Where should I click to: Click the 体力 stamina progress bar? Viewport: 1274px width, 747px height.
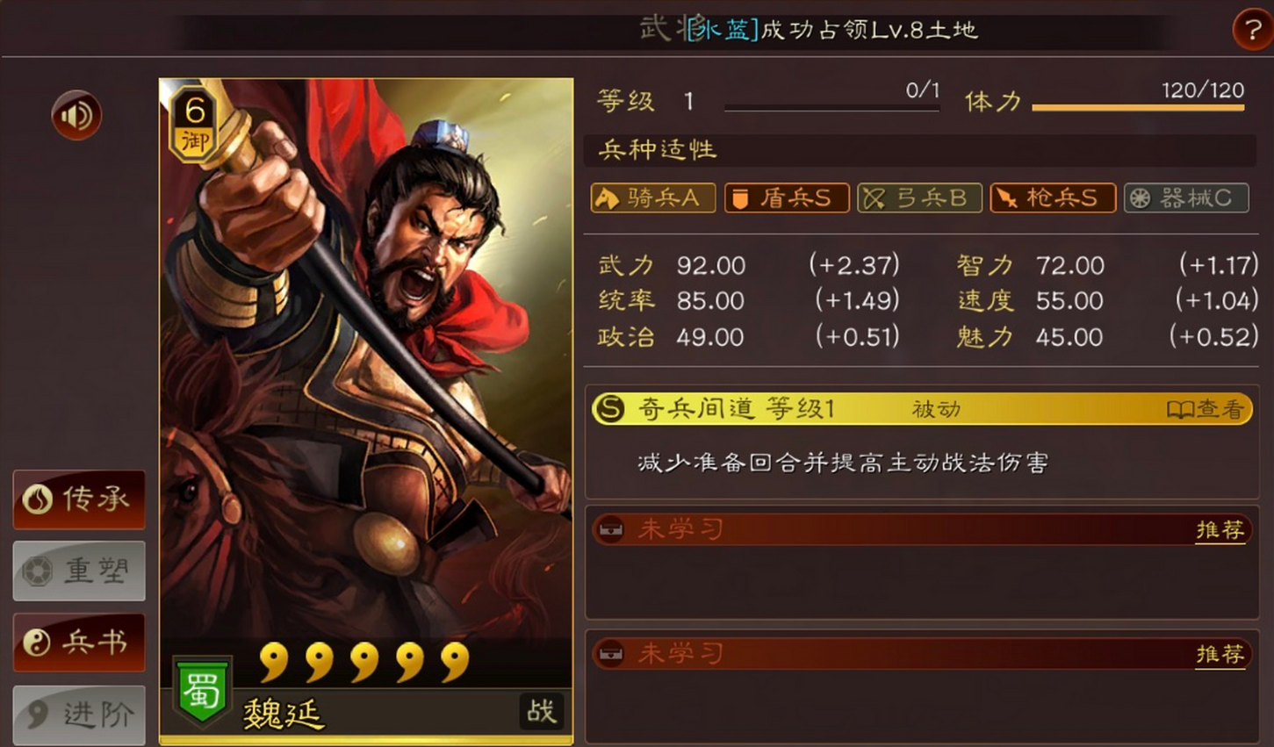coord(1138,108)
